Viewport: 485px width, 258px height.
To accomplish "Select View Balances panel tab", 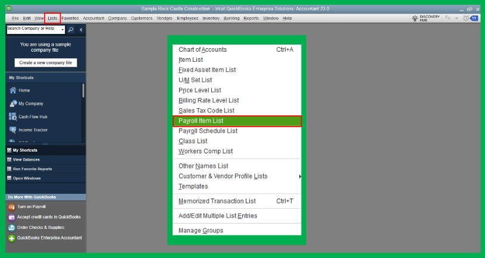I will (x=45, y=159).
